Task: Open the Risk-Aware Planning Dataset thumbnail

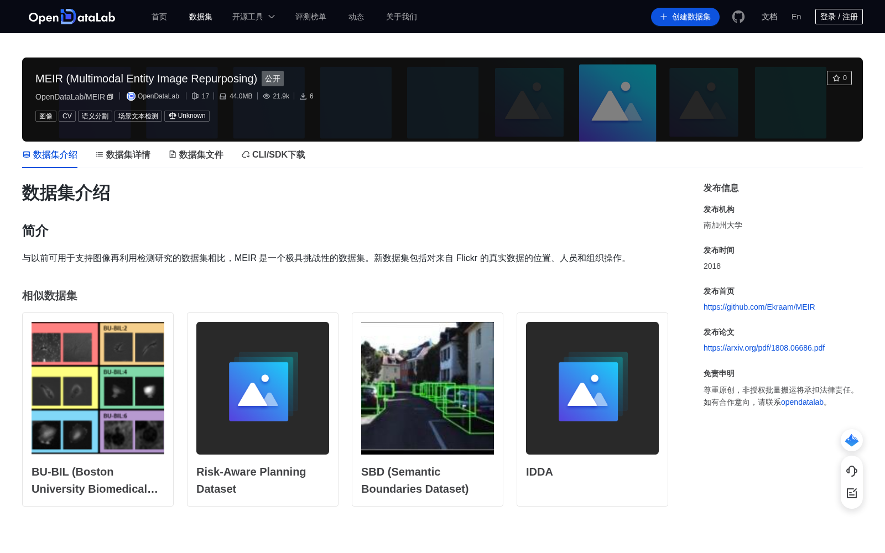Action: pos(263,388)
